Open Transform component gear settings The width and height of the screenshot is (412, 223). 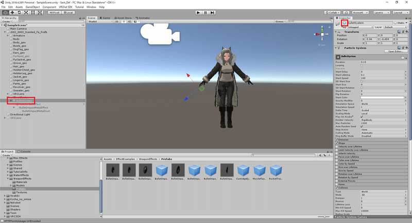(406, 31)
